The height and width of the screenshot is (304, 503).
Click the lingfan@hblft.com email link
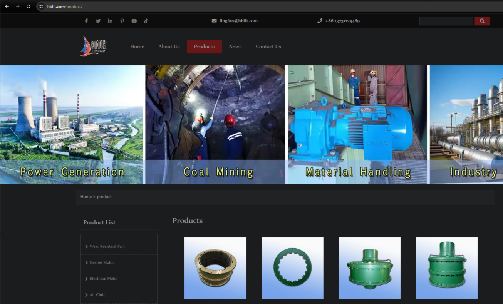coord(238,21)
